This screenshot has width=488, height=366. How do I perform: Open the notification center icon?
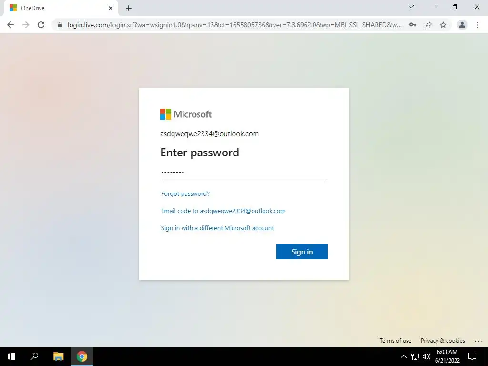click(472, 356)
